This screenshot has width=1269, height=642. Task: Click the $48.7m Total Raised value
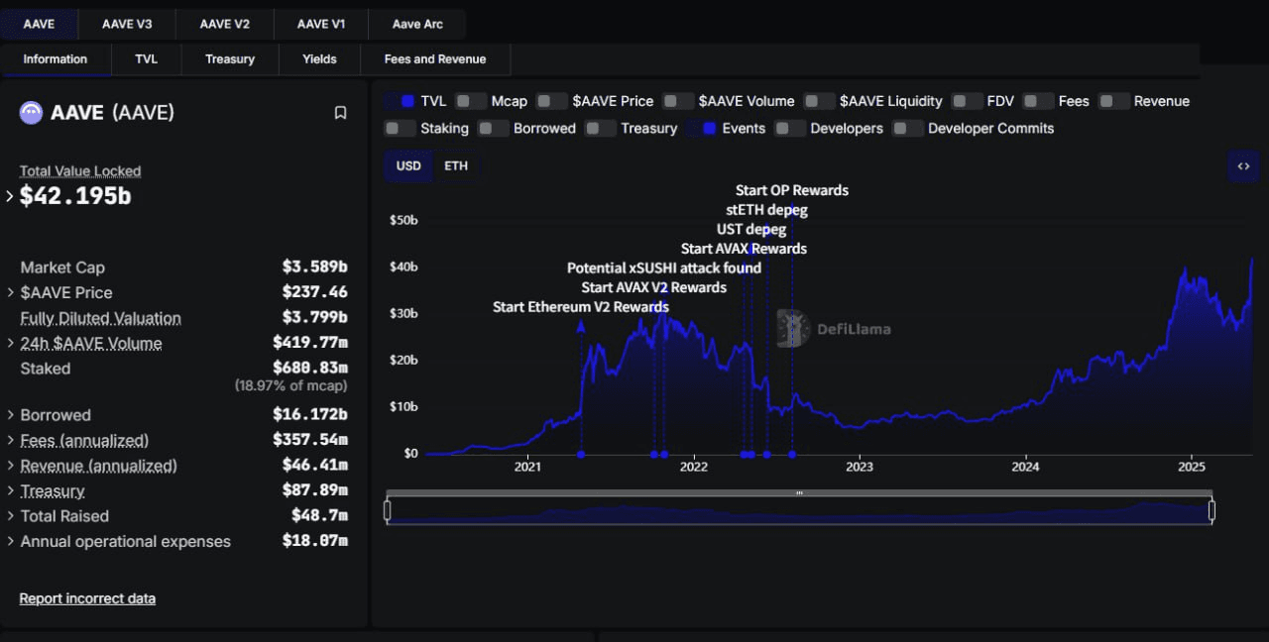click(319, 516)
